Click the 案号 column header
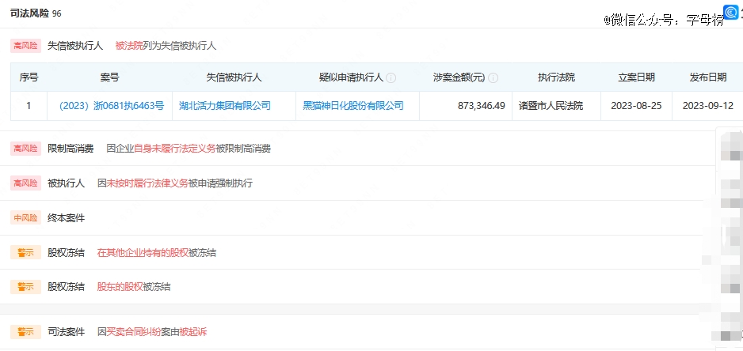 pyautogui.click(x=110, y=77)
